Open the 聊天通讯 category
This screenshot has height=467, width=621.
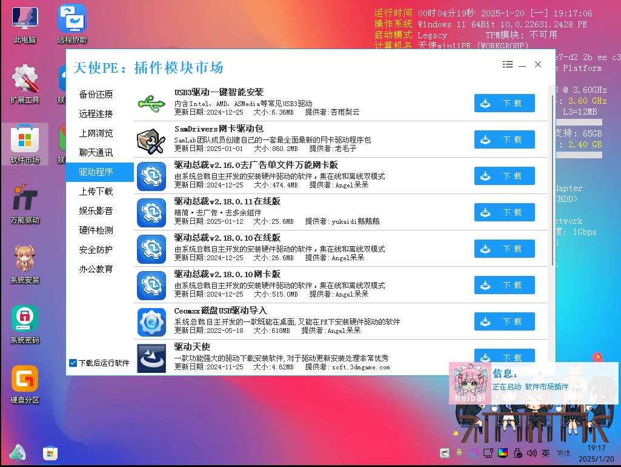pos(96,153)
